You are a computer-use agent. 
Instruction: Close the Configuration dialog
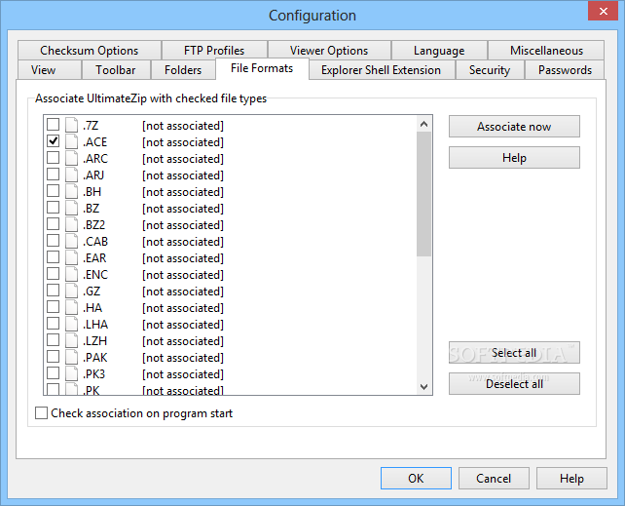(x=603, y=11)
